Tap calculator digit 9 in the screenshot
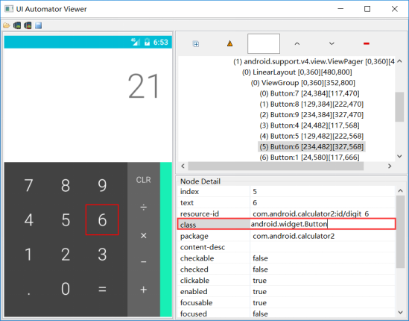Screen dimensions: 409x321 click(x=102, y=185)
